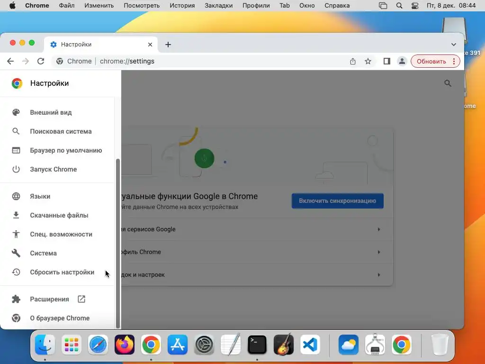Open Search engine (Поисковая система) settings
The image size is (485, 364).
click(x=57, y=131)
